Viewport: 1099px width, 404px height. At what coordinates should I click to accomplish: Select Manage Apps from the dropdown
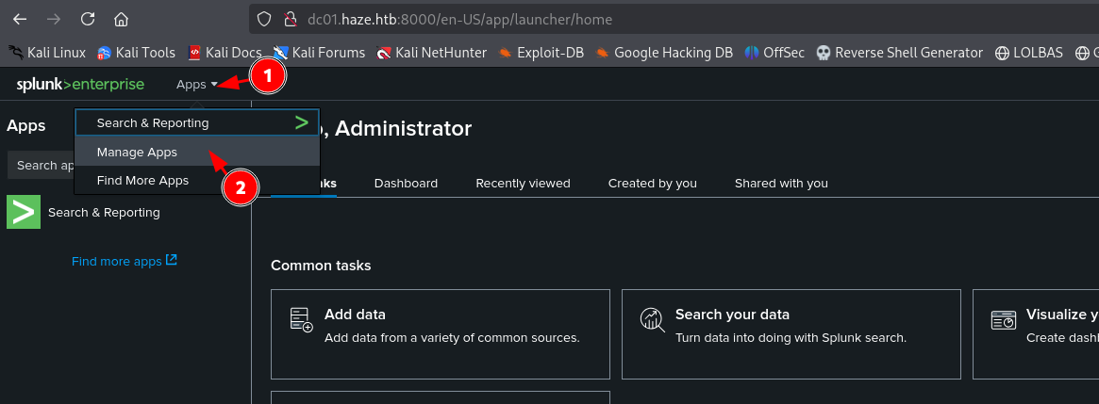137,152
